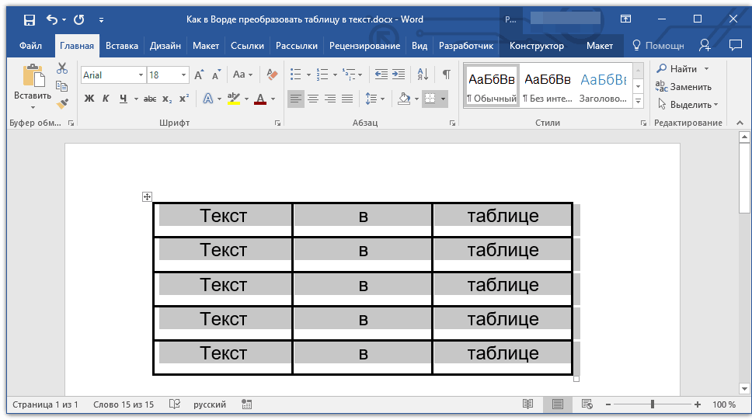This screenshot has width=752, height=420.
Task: Toggle italic formatting (К)
Action: tap(106, 99)
